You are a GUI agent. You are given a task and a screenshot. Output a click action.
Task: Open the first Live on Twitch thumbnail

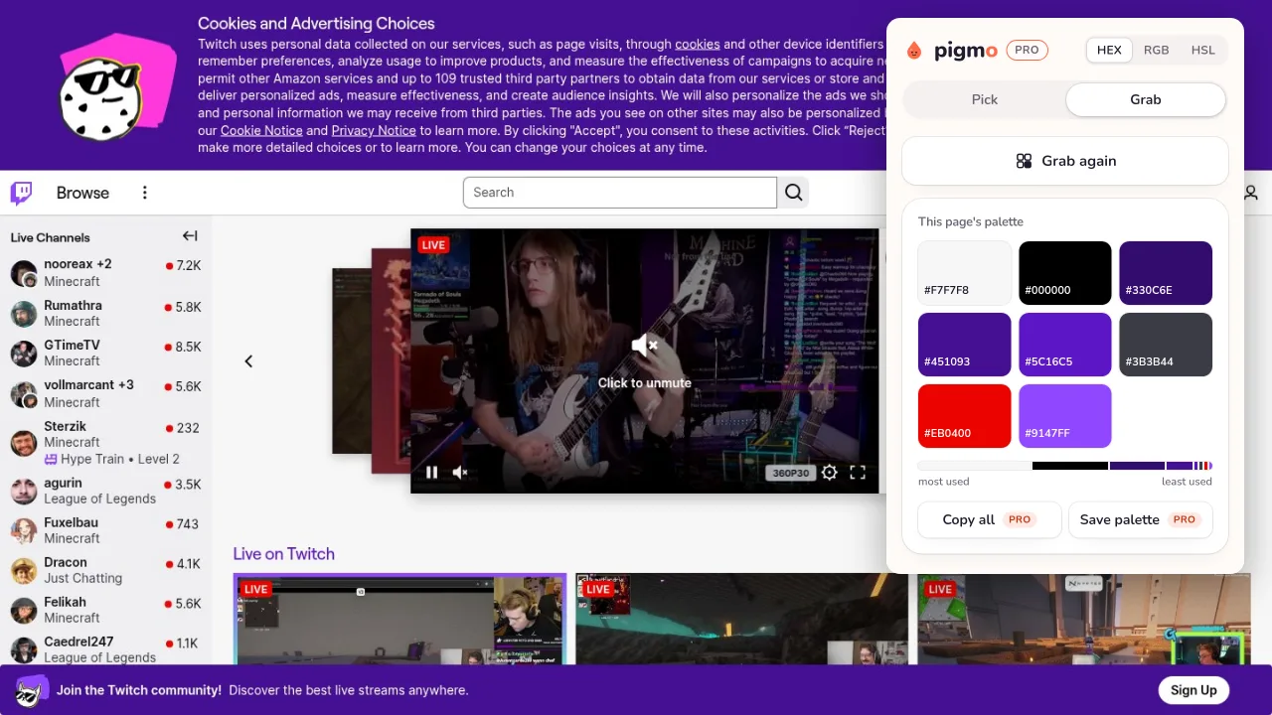(400, 619)
